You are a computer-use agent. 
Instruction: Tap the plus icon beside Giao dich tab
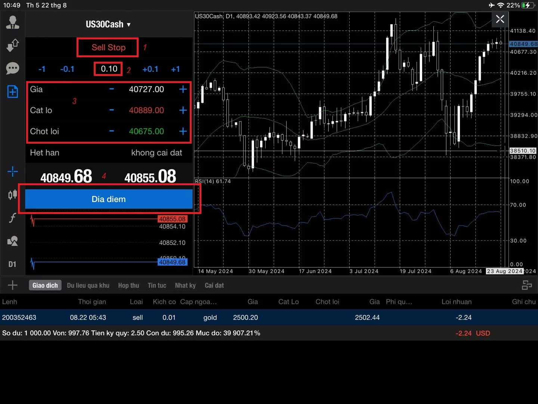13,285
